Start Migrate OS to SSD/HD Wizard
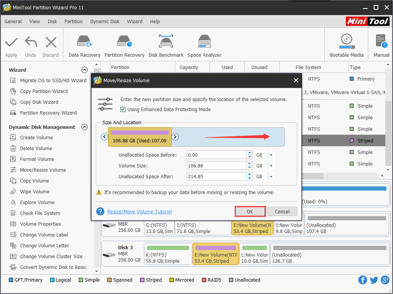Screen dimensions: 393x294 point(48,80)
